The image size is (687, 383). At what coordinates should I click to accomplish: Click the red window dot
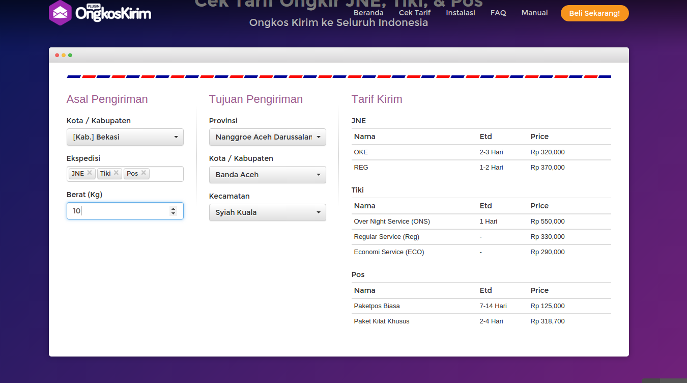tap(57, 55)
